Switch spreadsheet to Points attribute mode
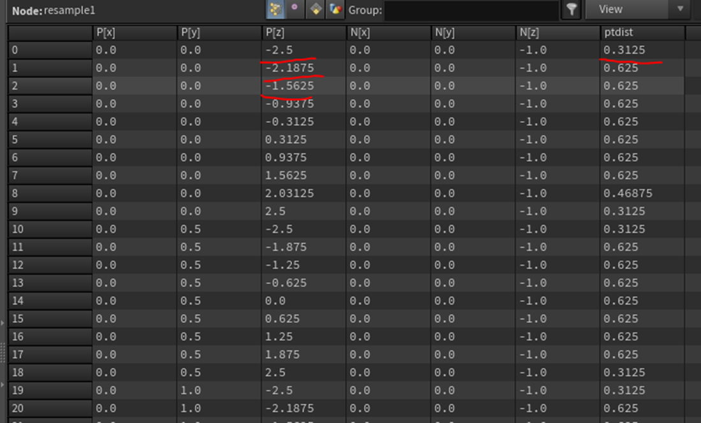The width and height of the screenshot is (701, 423). 275,10
